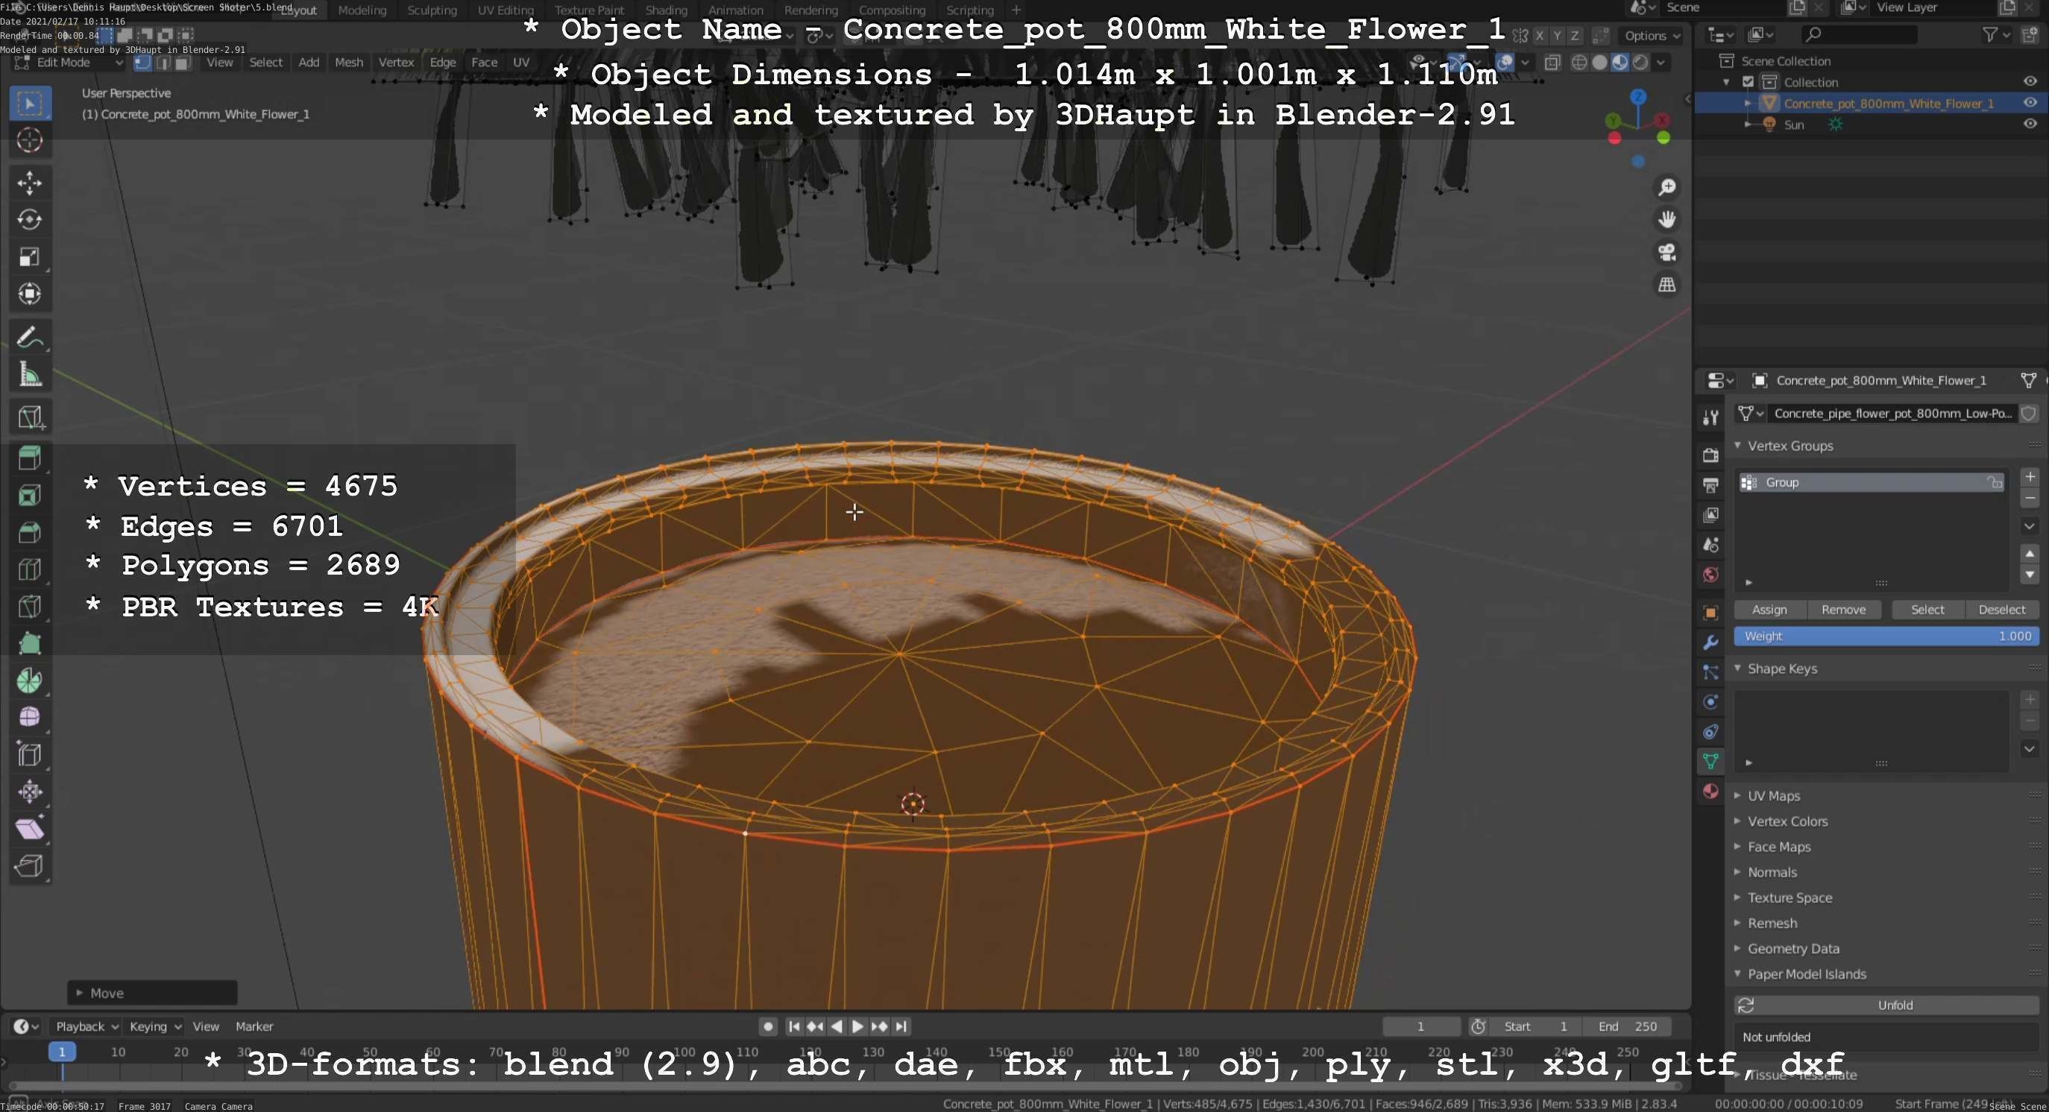Click the pan view hand icon
The image size is (2049, 1112).
(x=1666, y=219)
